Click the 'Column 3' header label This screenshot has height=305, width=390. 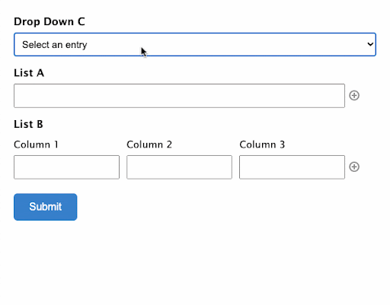[x=262, y=145]
